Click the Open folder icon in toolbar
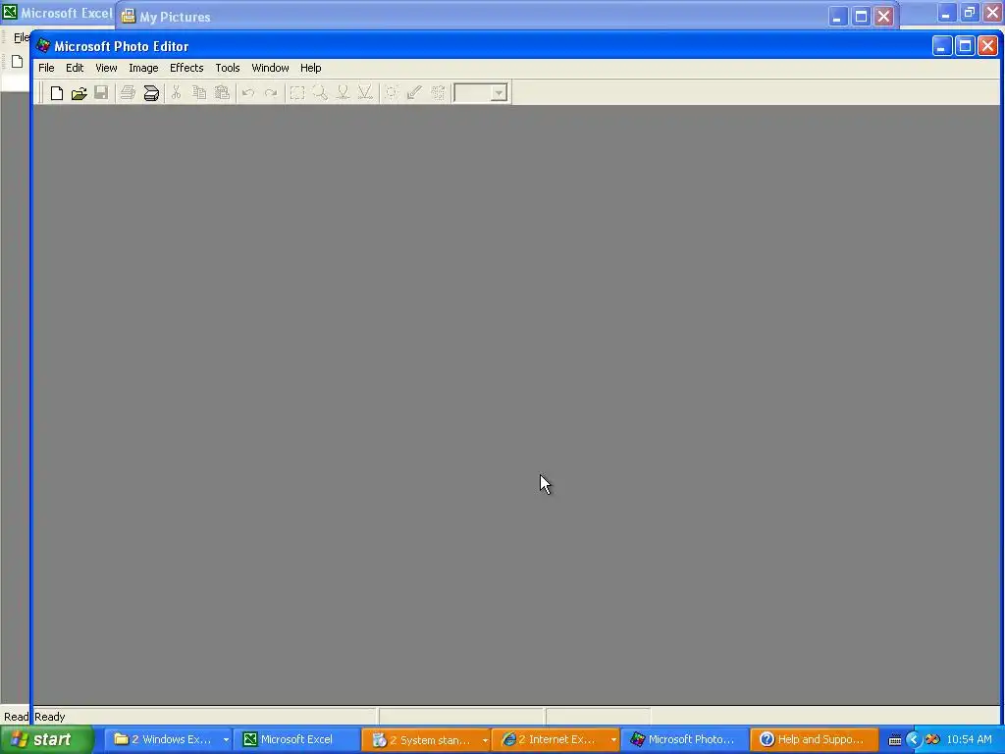 point(79,93)
